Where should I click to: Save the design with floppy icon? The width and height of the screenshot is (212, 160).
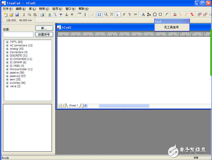(17, 15)
